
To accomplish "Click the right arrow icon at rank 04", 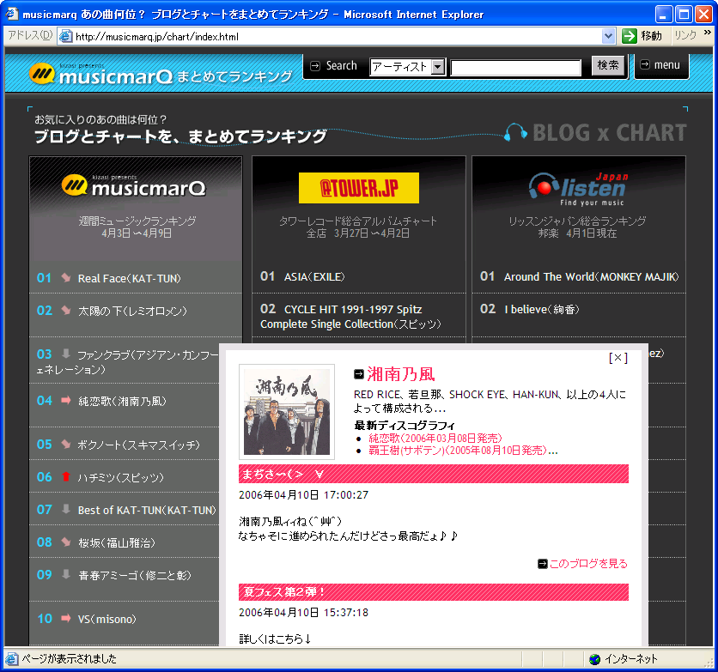I will pos(66,401).
